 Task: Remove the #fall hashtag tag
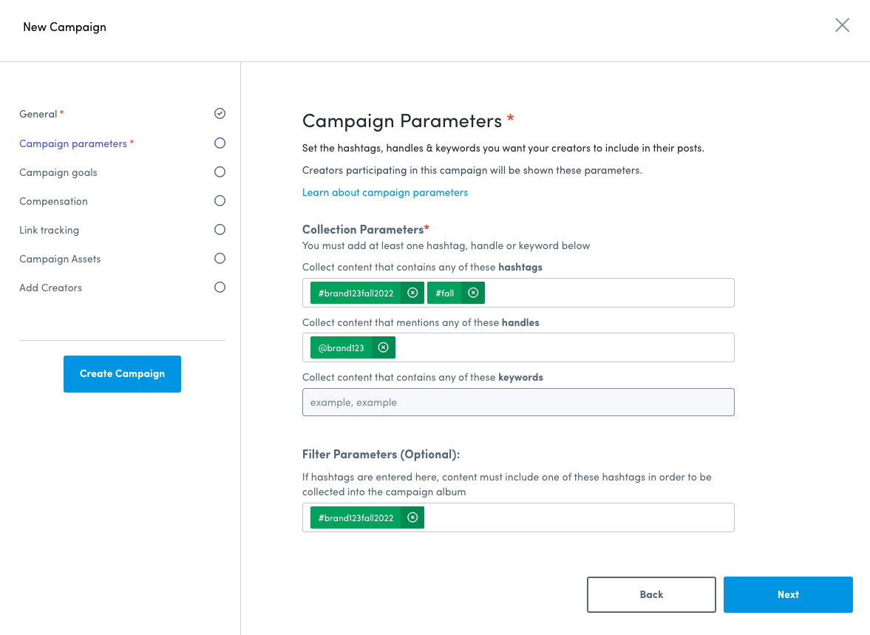(474, 293)
